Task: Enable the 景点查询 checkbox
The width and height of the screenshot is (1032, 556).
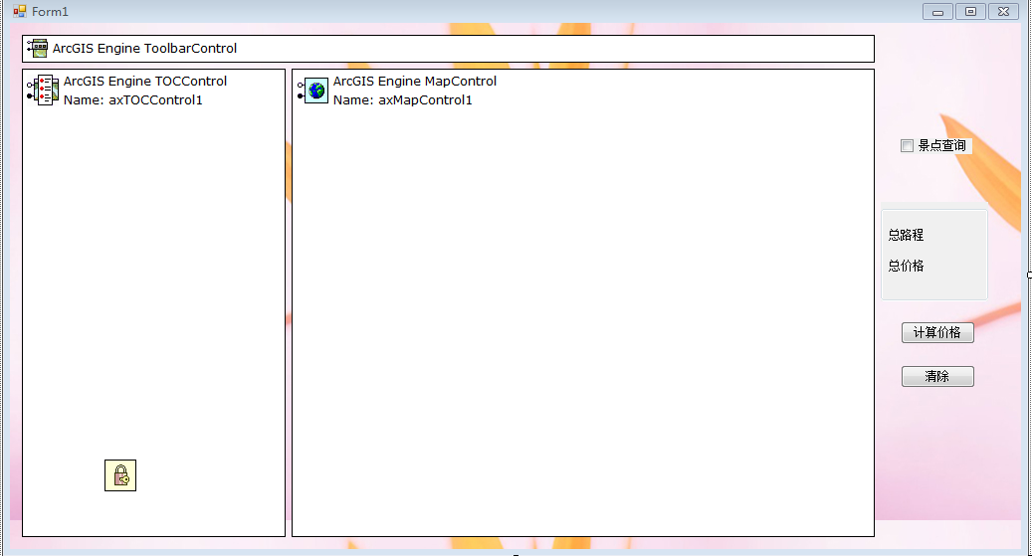Action: coord(907,146)
